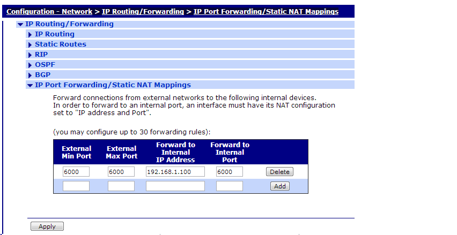The width and height of the screenshot is (457, 235).
Task: Edit Forward to Internal Port 6000 field
Action: tap(230, 172)
